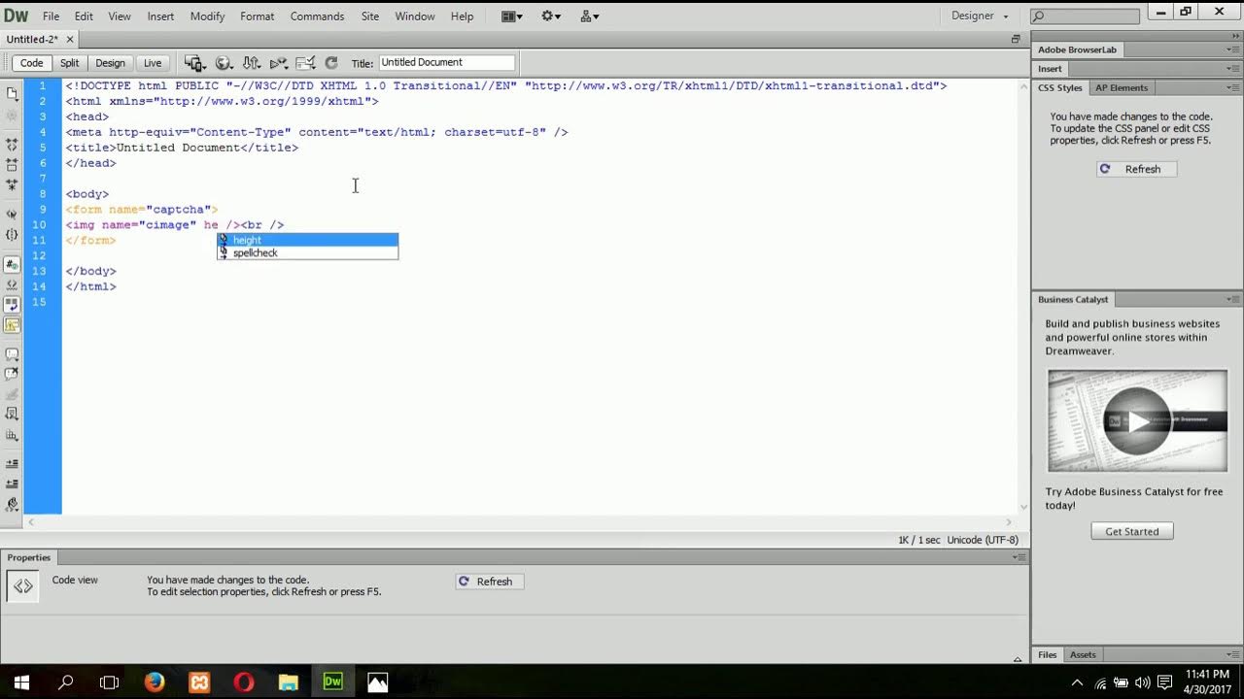
Task: Open Adobe BrowserLab panel
Action: (x=1077, y=50)
